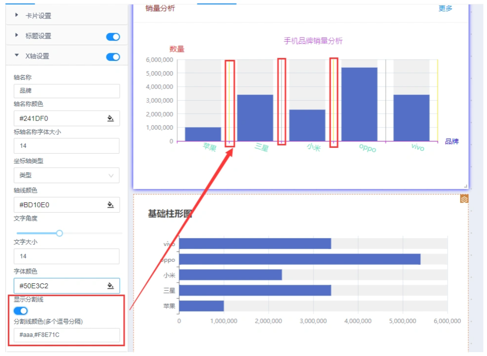Click the split line color input field
Viewport: 487px width, 356px height.
(x=67, y=335)
